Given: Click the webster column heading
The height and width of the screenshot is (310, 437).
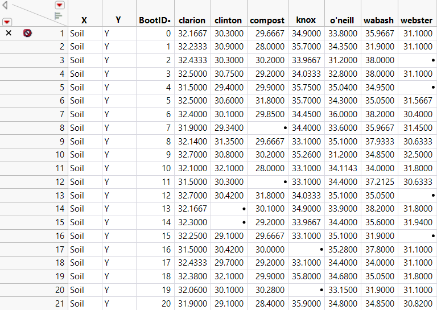Looking at the screenshot, I should pos(417,20).
